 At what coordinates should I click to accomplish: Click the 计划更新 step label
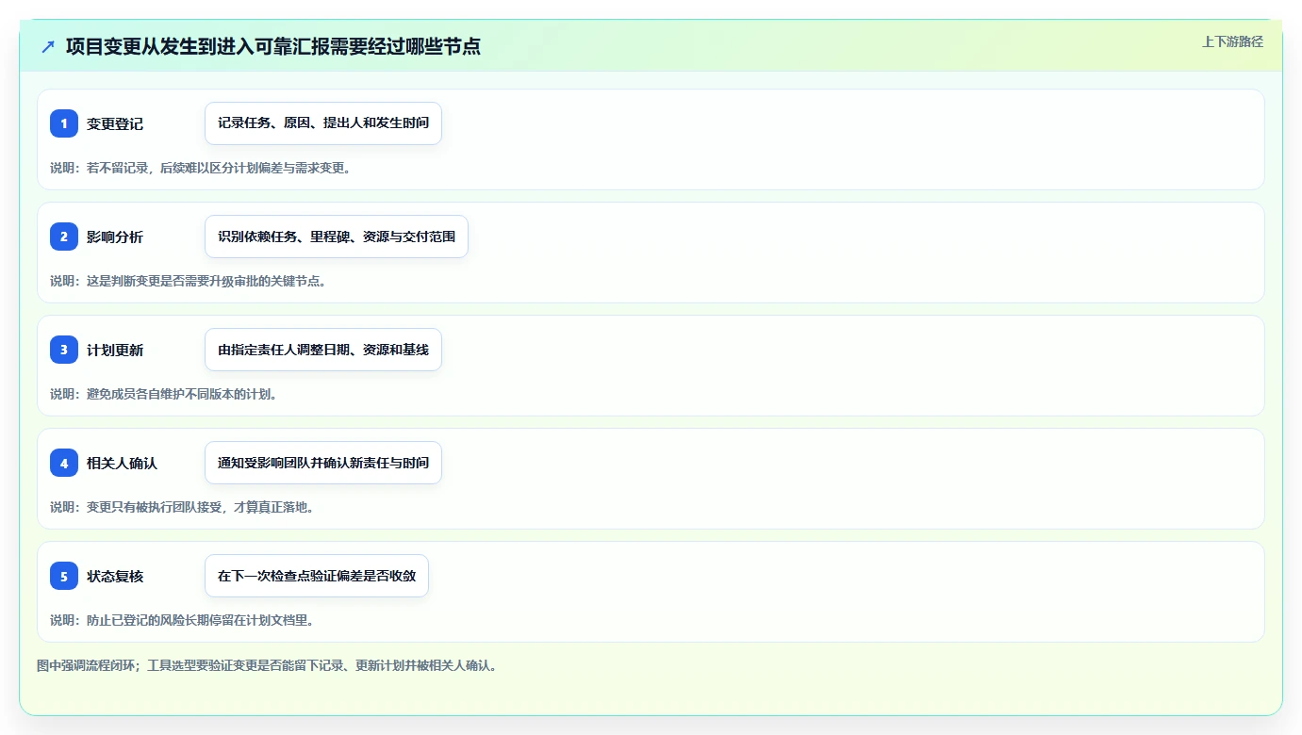[115, 350]
